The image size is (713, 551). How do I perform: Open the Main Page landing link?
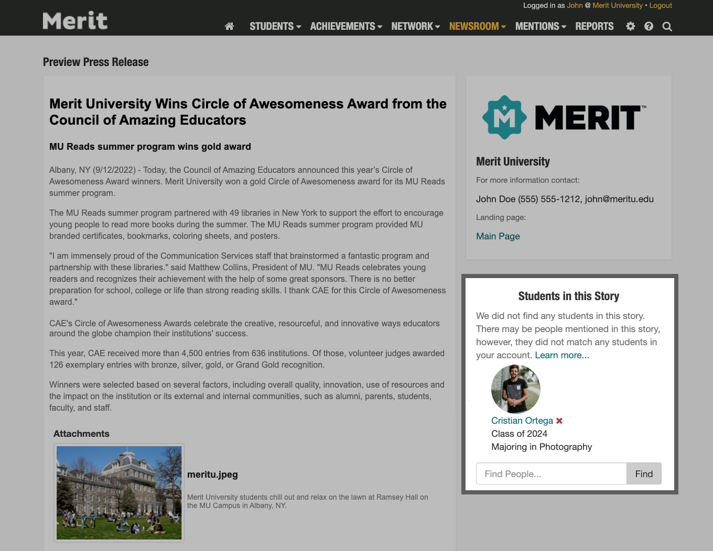(x=498, y=236)
